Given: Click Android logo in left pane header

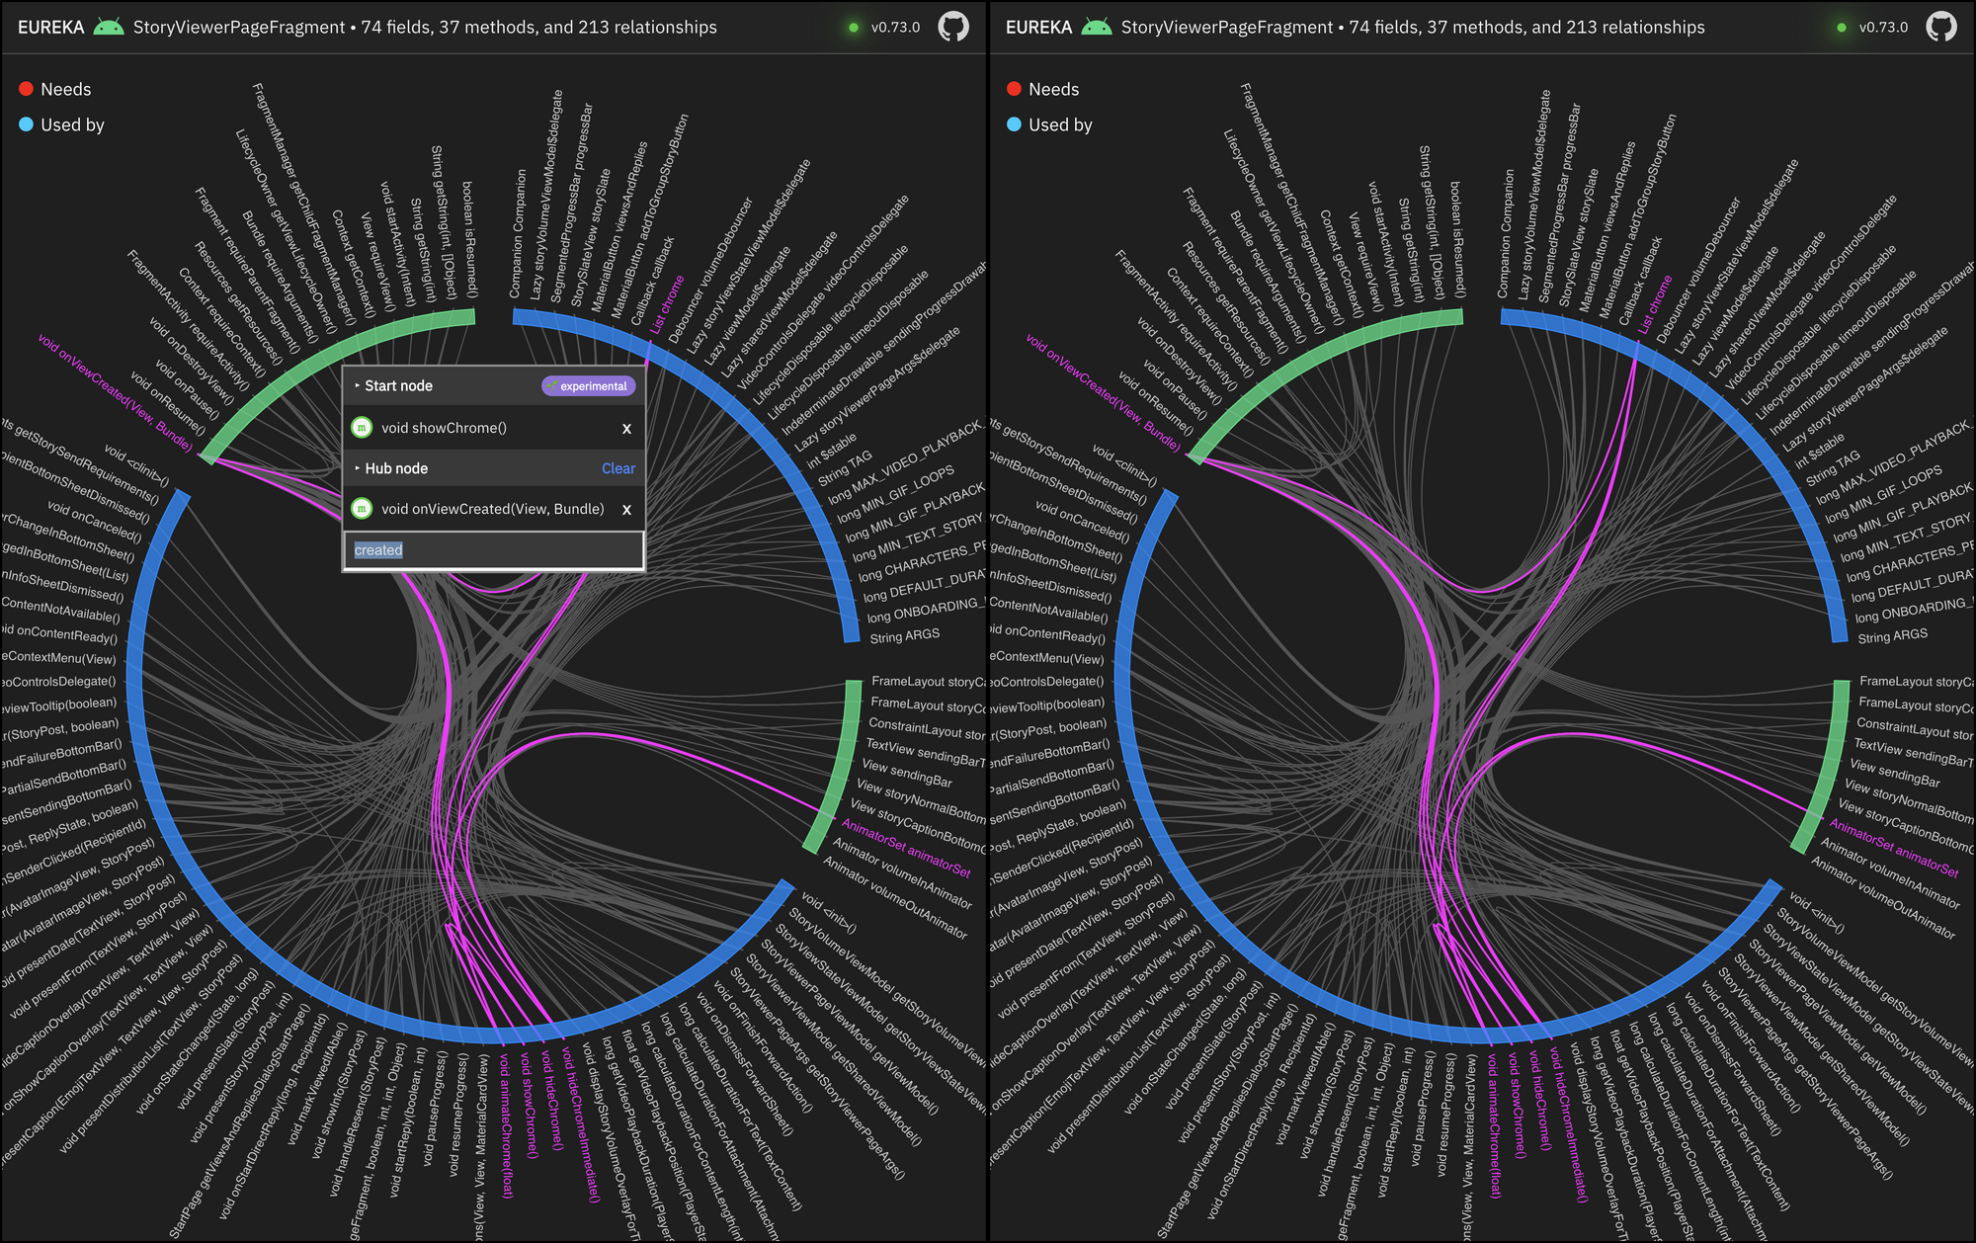Looking at the screenshot, I should click(109, 27).
